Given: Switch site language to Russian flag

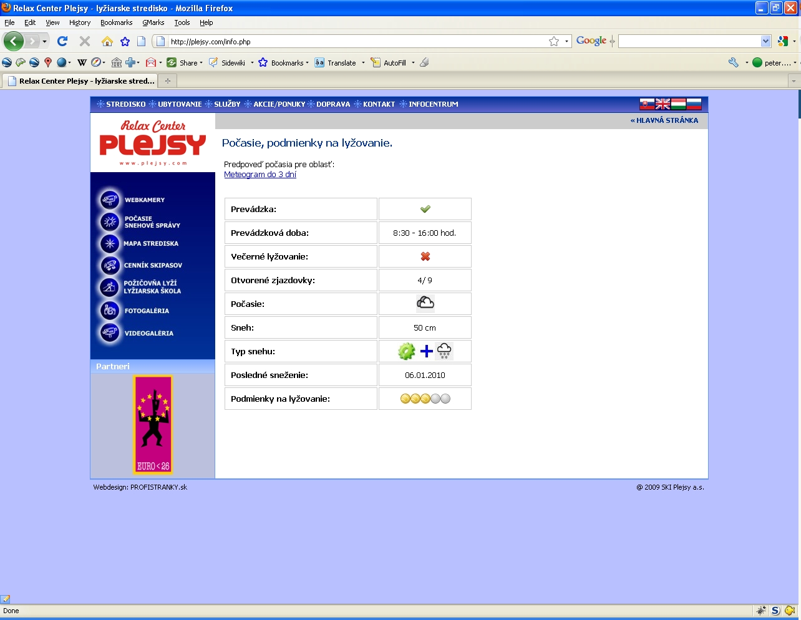Looking at the screenshot, I should click(694, 104).
